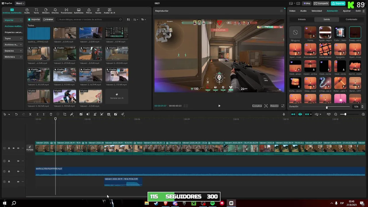Open Windows taskbar search
The height and width of the screenshot is (207, 368).
pyautogui.click(x=14, y=203)
